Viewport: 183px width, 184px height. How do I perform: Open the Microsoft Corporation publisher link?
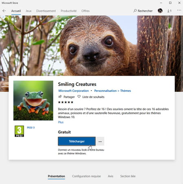(74, 91)
